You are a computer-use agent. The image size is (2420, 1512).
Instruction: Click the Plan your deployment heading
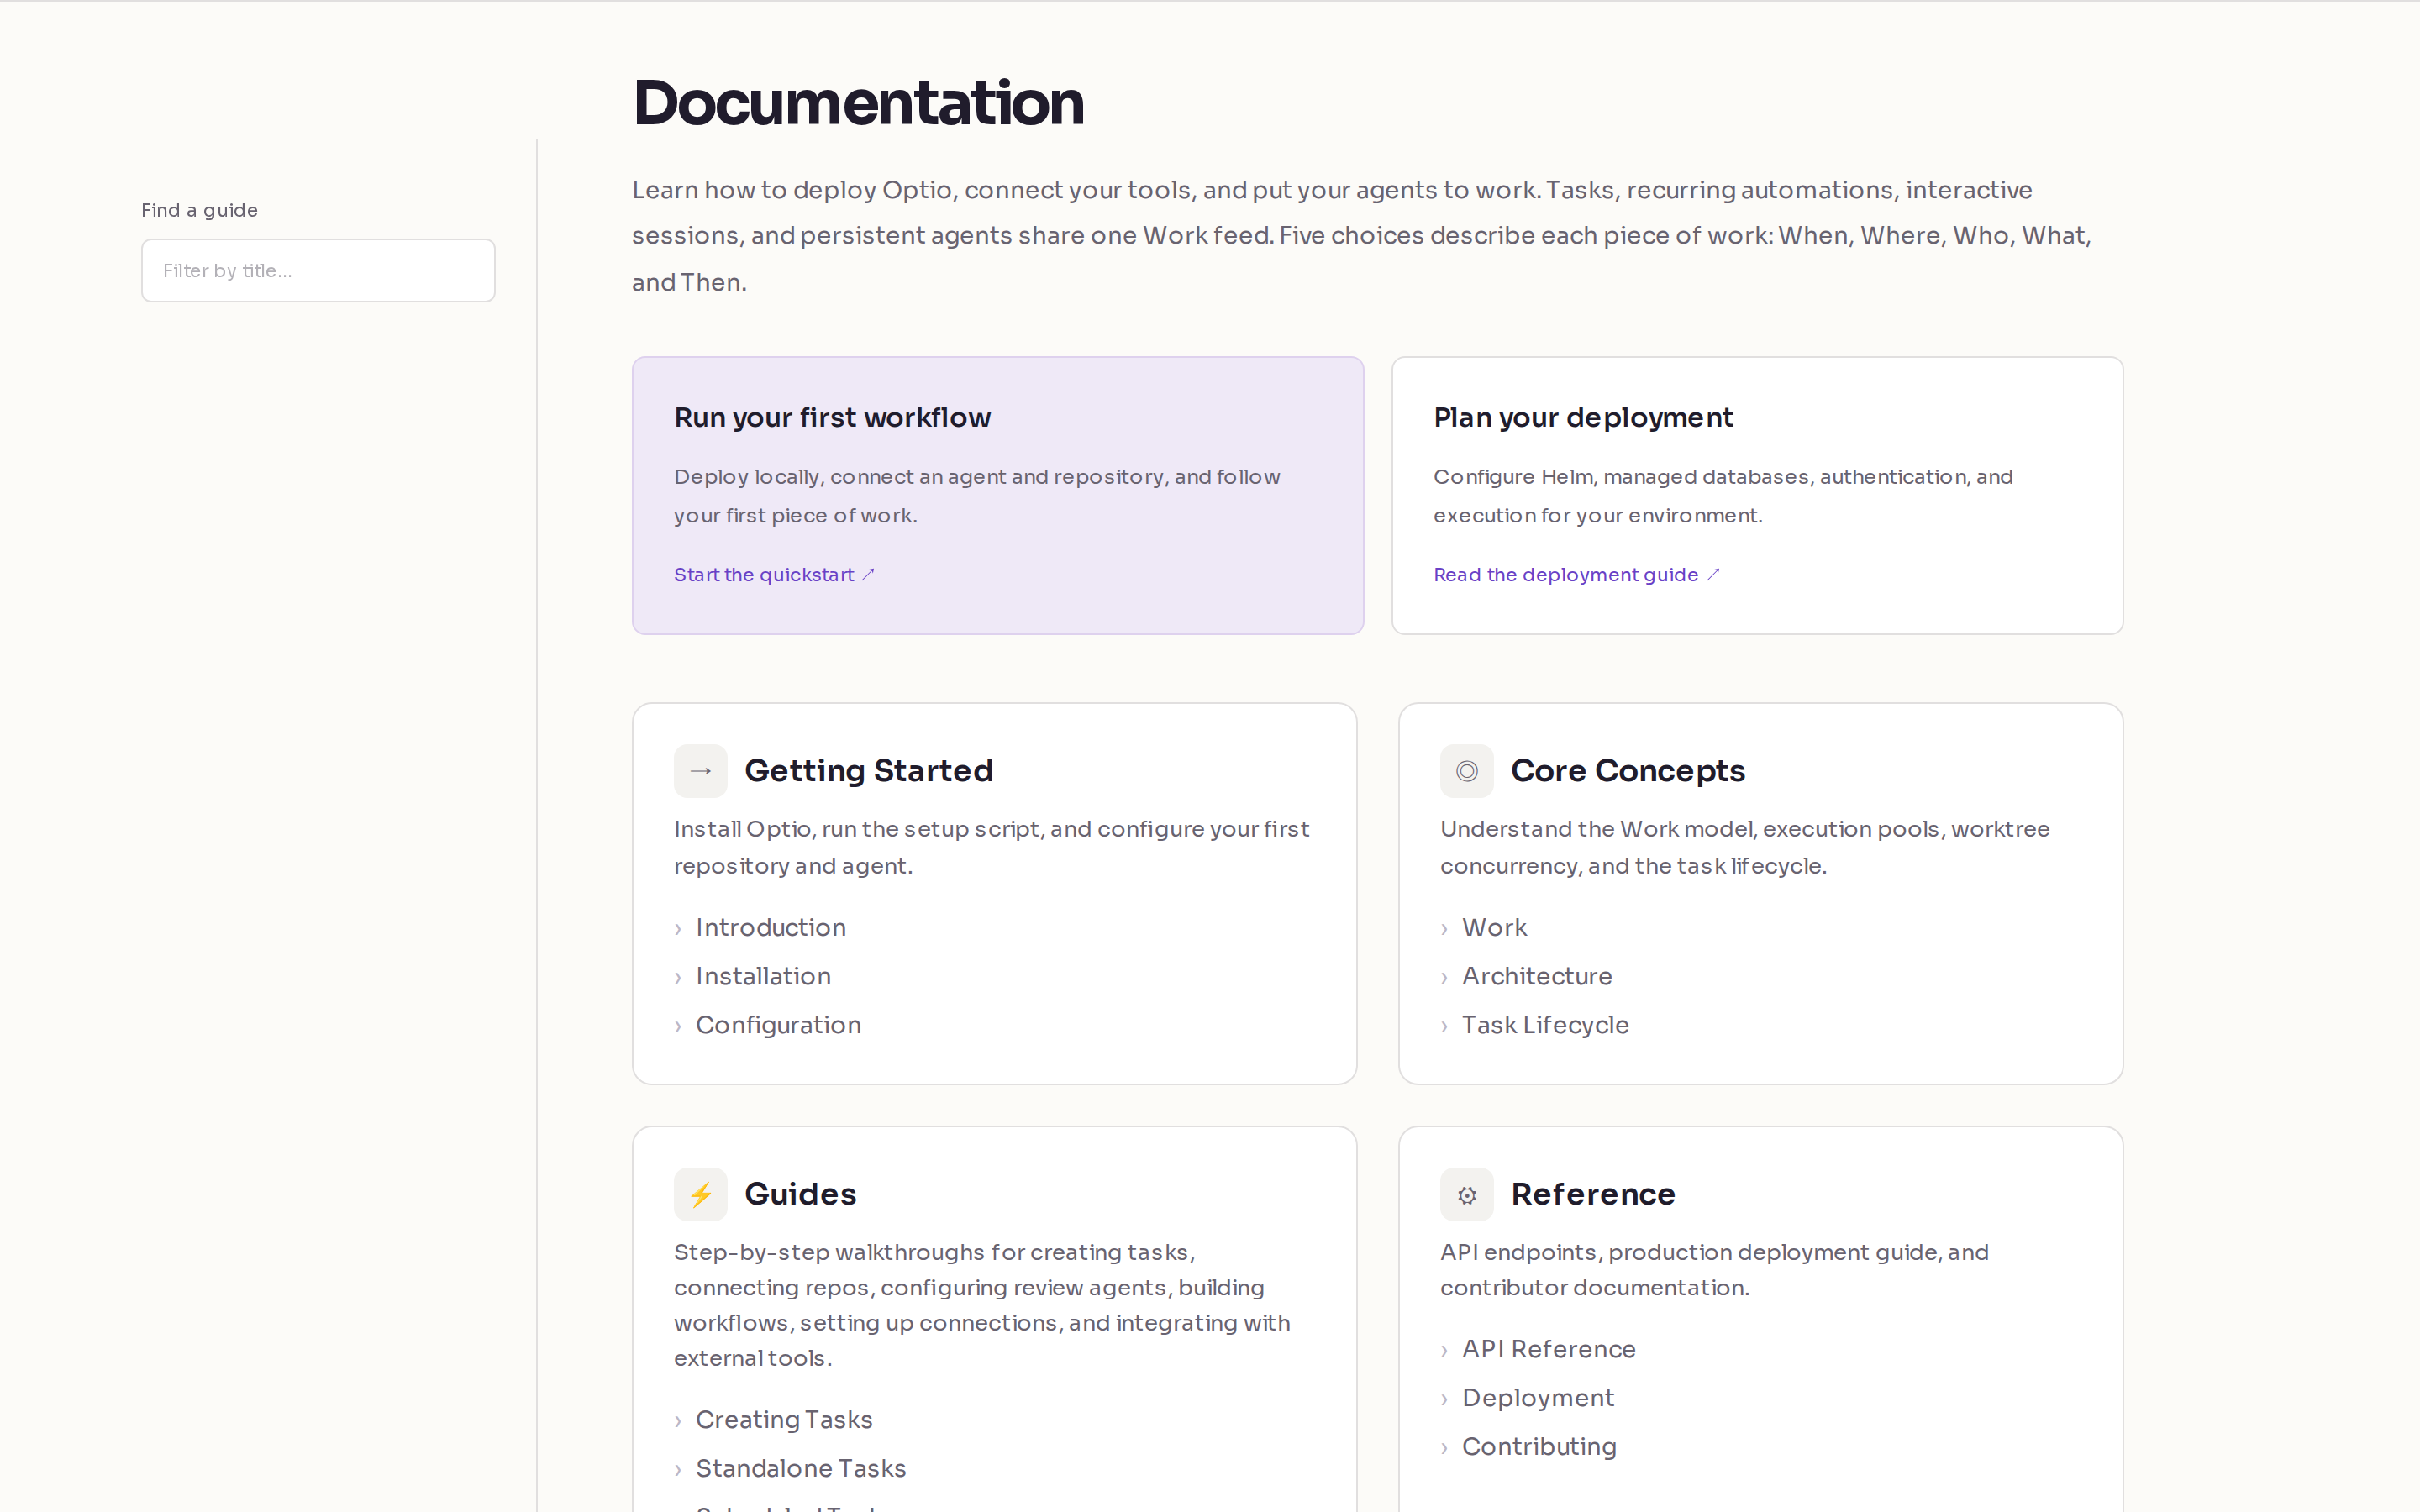[x=1583, y=418]
